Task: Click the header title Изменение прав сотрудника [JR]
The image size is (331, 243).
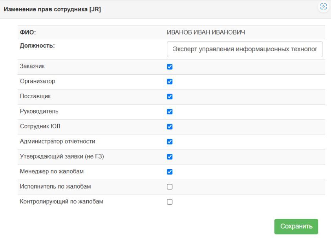Action: click(52, 9)
